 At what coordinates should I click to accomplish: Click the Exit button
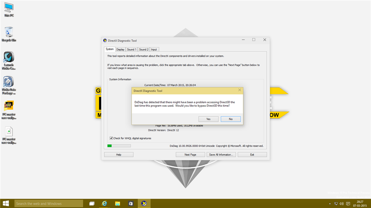(x=252, y=155)
